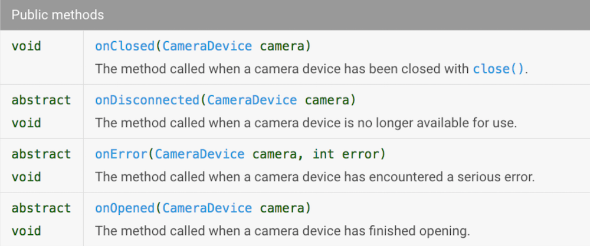Open the onOpened method link
Image resolution: width=590 pixels, height=246 pixels.
[124, 208]
